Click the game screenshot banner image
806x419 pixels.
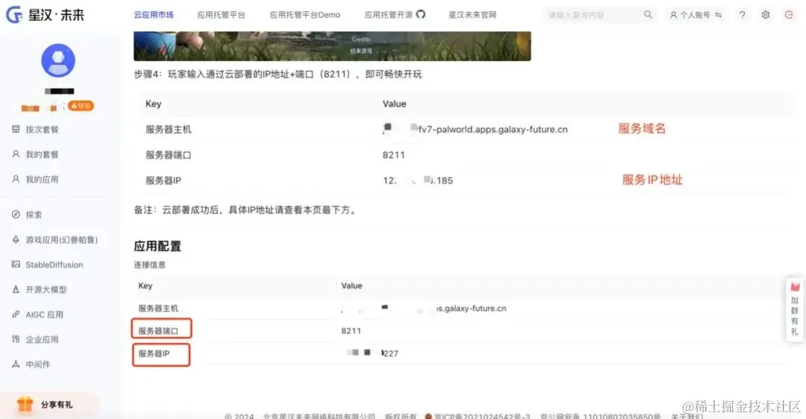[x=332, y=46]
